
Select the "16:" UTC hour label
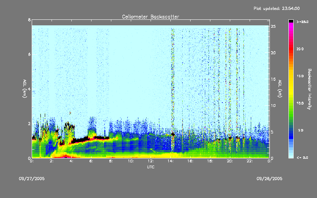[x=190, y=161]
